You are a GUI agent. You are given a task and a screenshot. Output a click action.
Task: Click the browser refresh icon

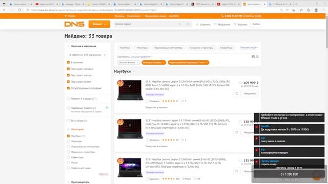click(19, 10)
